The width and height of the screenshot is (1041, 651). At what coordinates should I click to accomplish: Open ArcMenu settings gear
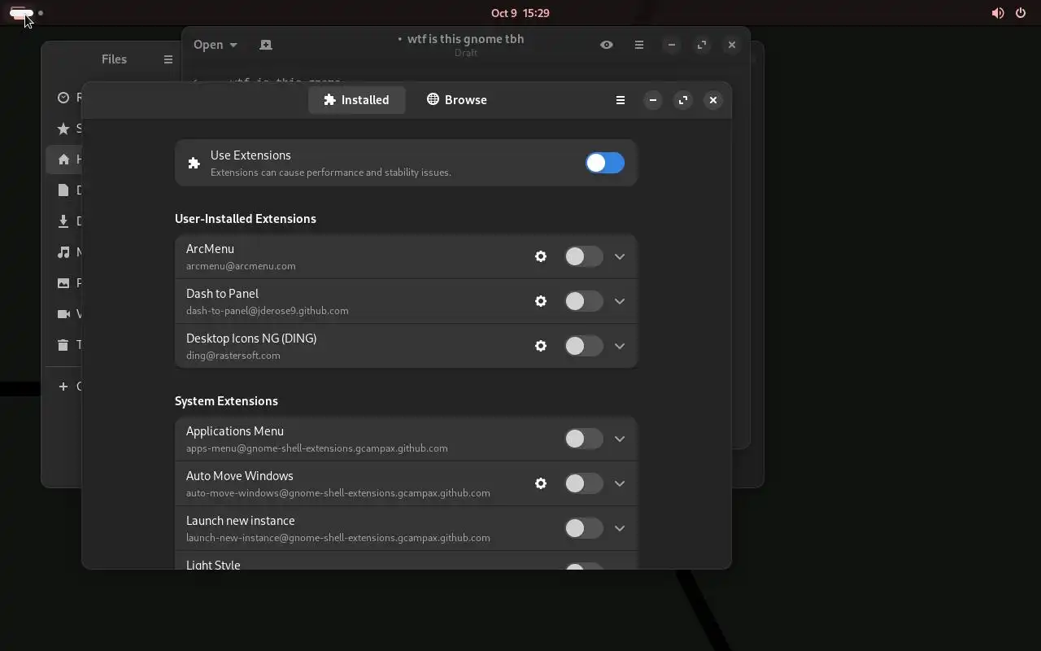(x=541, y=256)
